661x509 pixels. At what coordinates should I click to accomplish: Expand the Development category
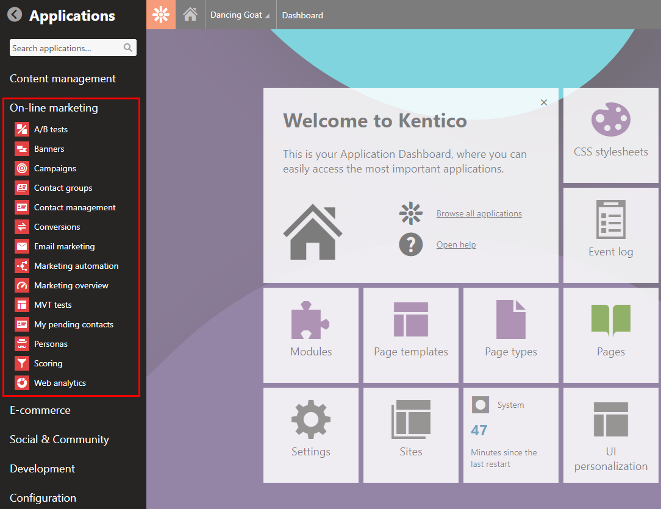(42, 469)
